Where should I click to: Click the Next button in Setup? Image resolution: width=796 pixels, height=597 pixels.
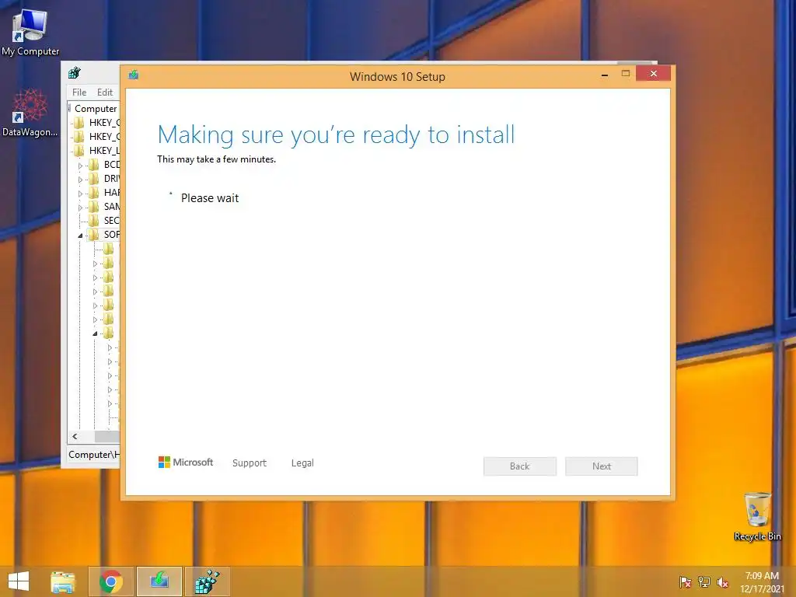point(602,466)
